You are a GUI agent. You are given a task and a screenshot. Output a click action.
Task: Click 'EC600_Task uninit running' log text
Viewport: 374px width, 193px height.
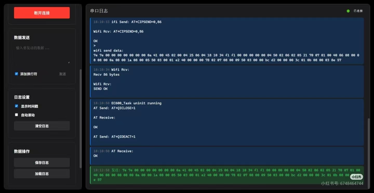point(136,103)
